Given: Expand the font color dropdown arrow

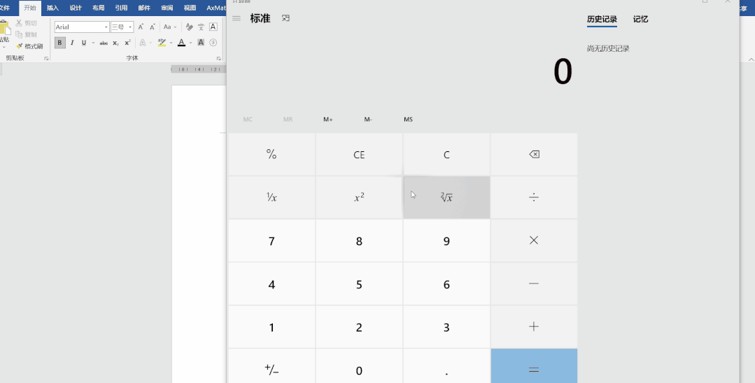Looking at the screenshot, I should (191, 43).
